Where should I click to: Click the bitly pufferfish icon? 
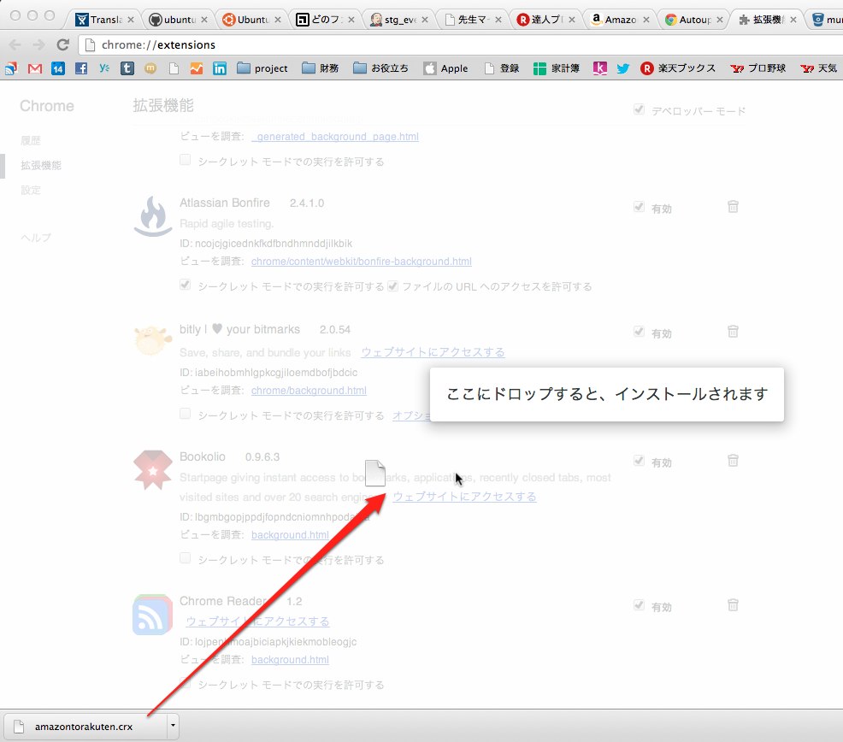tap(153, 339)
